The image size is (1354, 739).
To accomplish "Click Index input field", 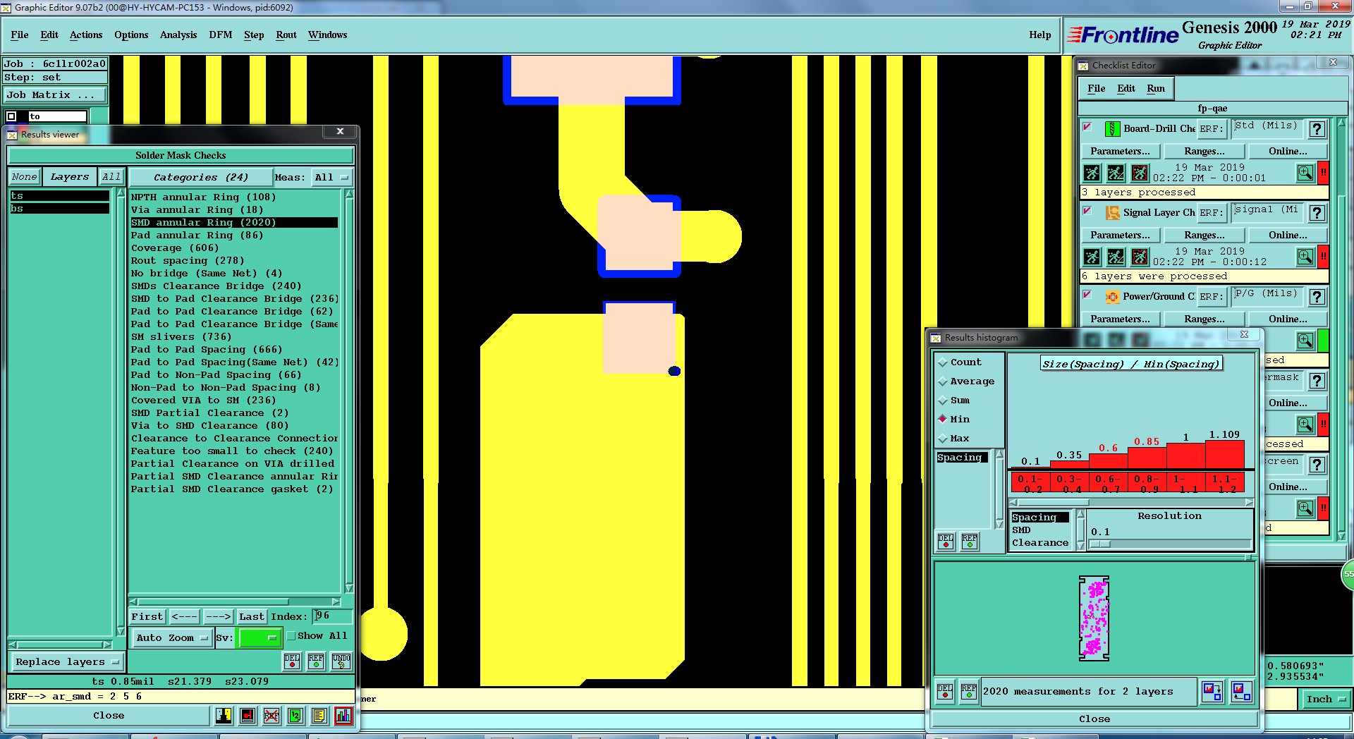I will [331, 616].
